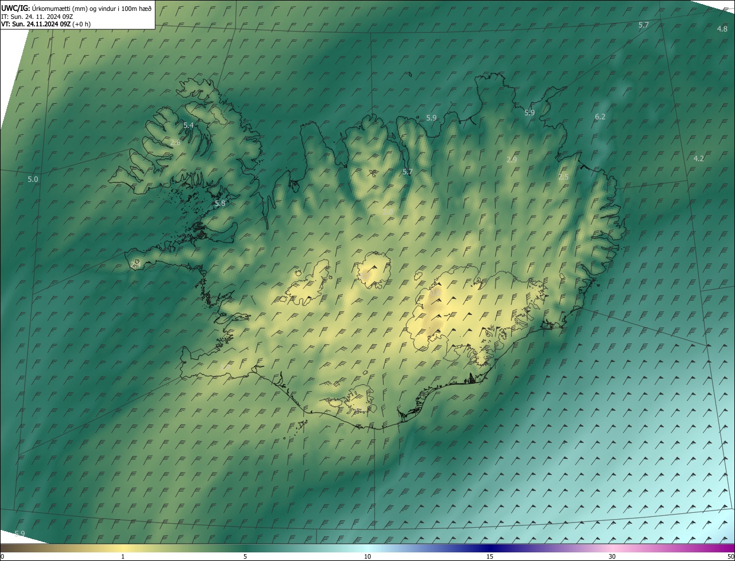
Task: Click the 2.6 value label in the Westfjords
Action: [175, 142]
